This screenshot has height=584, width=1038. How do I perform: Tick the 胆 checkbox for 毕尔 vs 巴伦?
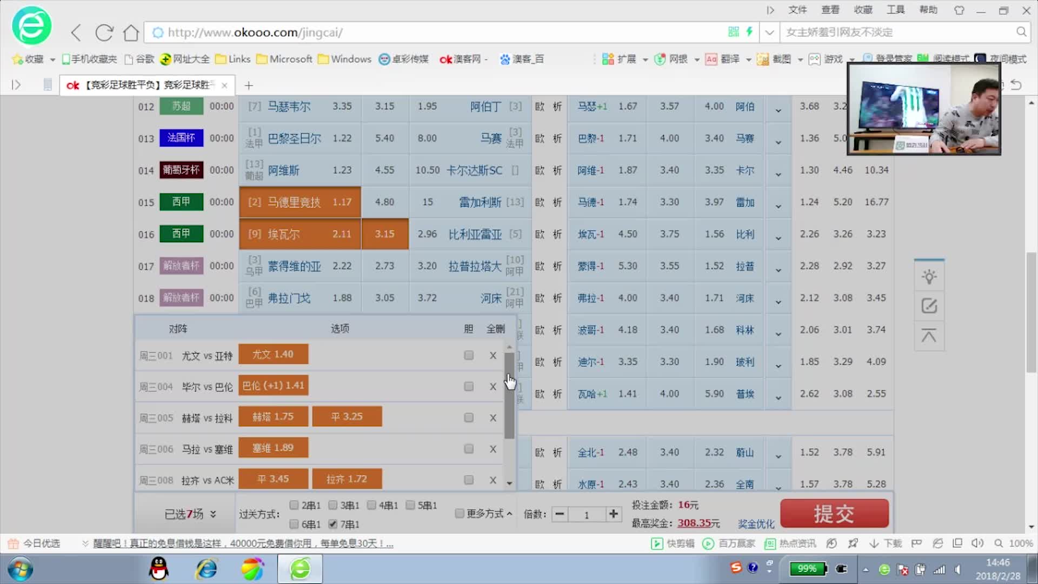pyautogui.click(x=469, y=387)
